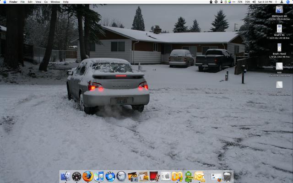The width and height of the screenshot is (293, 183).
Task: Click the Sat 8:10 PM clock
Action: tap(265, 2)
